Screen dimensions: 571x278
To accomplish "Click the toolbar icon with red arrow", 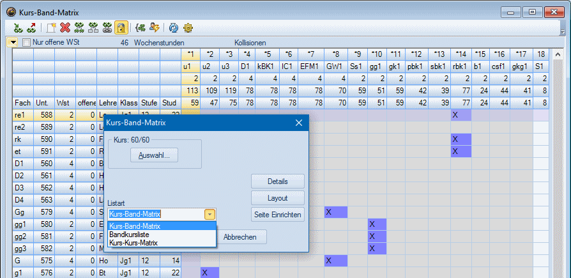I will coord(32,27).
